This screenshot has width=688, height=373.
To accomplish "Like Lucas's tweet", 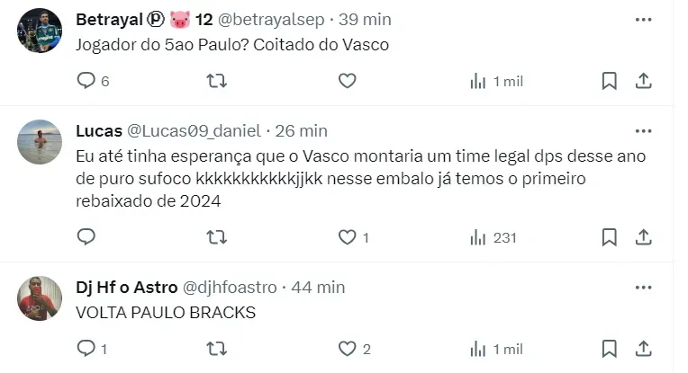I will point(348,237).
